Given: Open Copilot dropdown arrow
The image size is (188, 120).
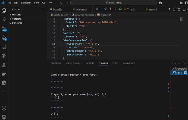Looking at the screenshot, I should point(163,3).
